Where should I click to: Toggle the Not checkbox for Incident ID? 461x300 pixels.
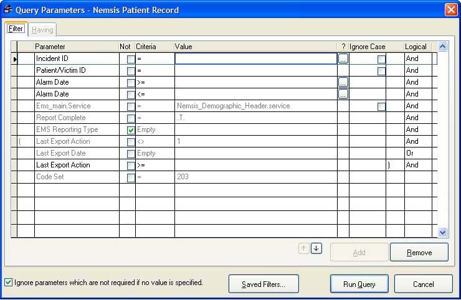point(131,59)
